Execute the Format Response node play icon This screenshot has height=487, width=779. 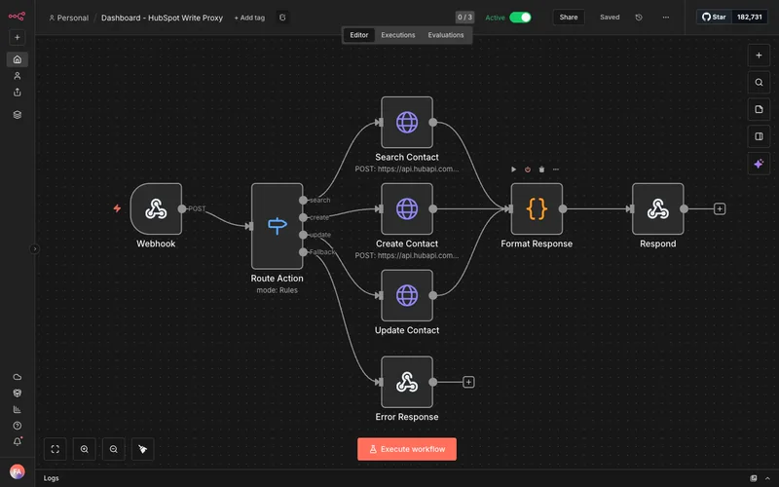514,169
